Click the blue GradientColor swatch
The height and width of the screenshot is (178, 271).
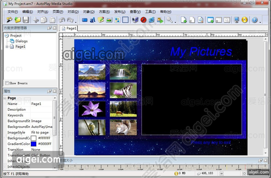tap(33, 144)
